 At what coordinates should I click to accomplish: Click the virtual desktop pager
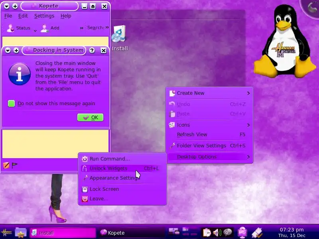pyautogui.click(x=190, y=232)
